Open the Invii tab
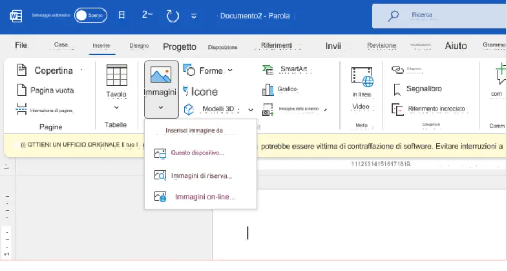 coord(333,46)
